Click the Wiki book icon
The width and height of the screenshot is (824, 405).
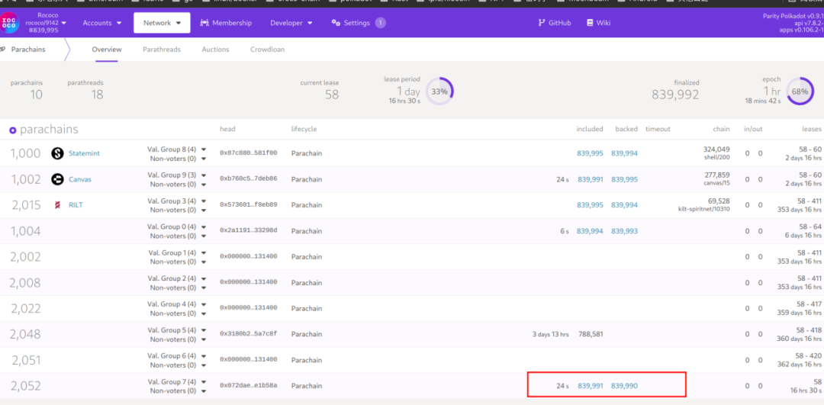tap(590, 23)
